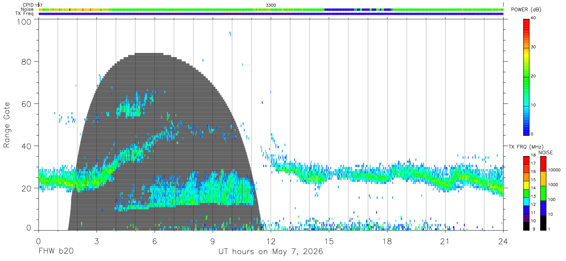Click power scale value '10'

[x=533, y=105]
